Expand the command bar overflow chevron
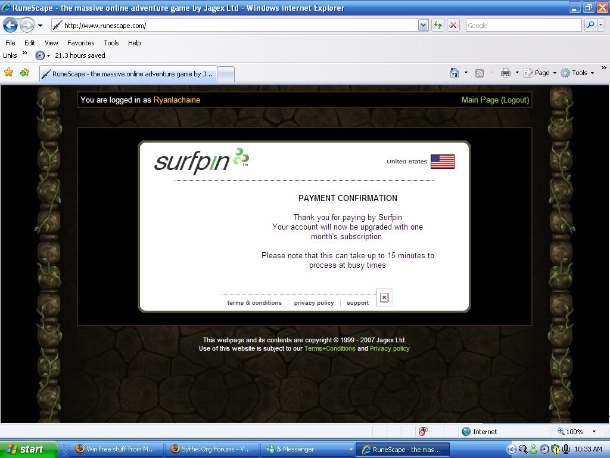 click(603, 68)
